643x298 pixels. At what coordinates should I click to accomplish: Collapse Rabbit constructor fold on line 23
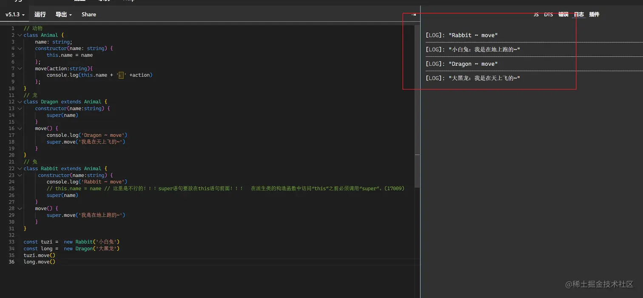click(20, 175)
